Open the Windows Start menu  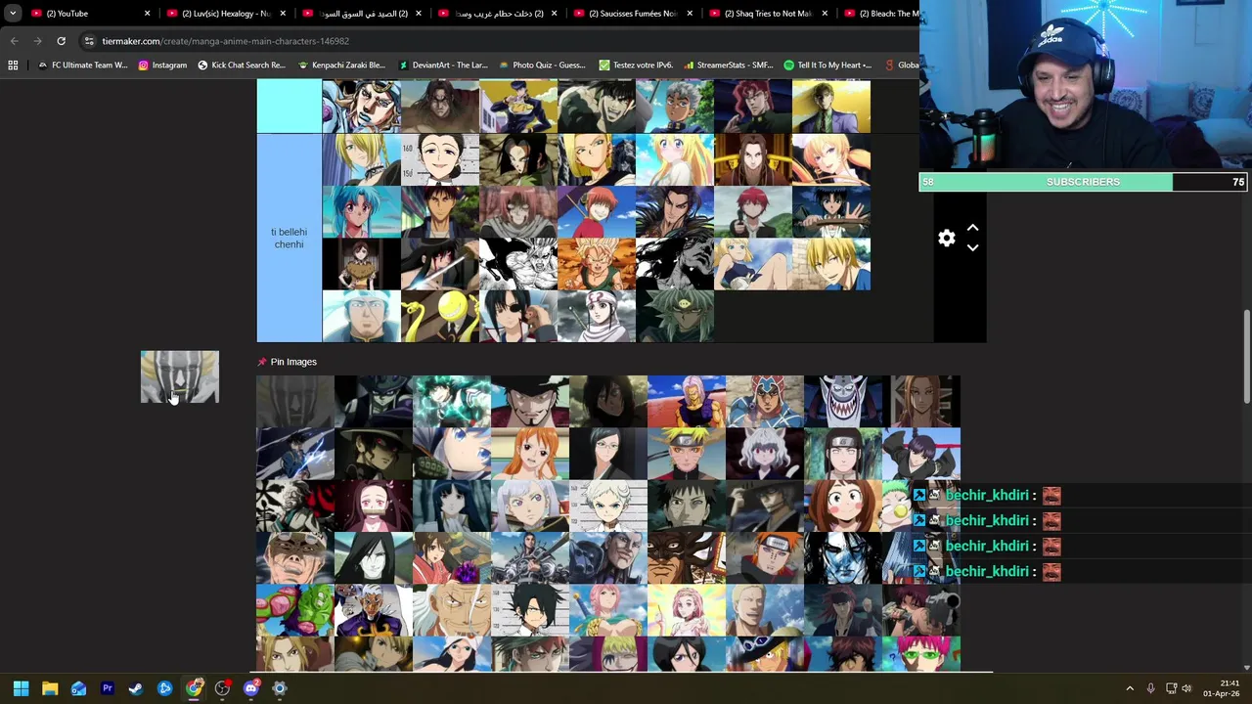[21, 688]
